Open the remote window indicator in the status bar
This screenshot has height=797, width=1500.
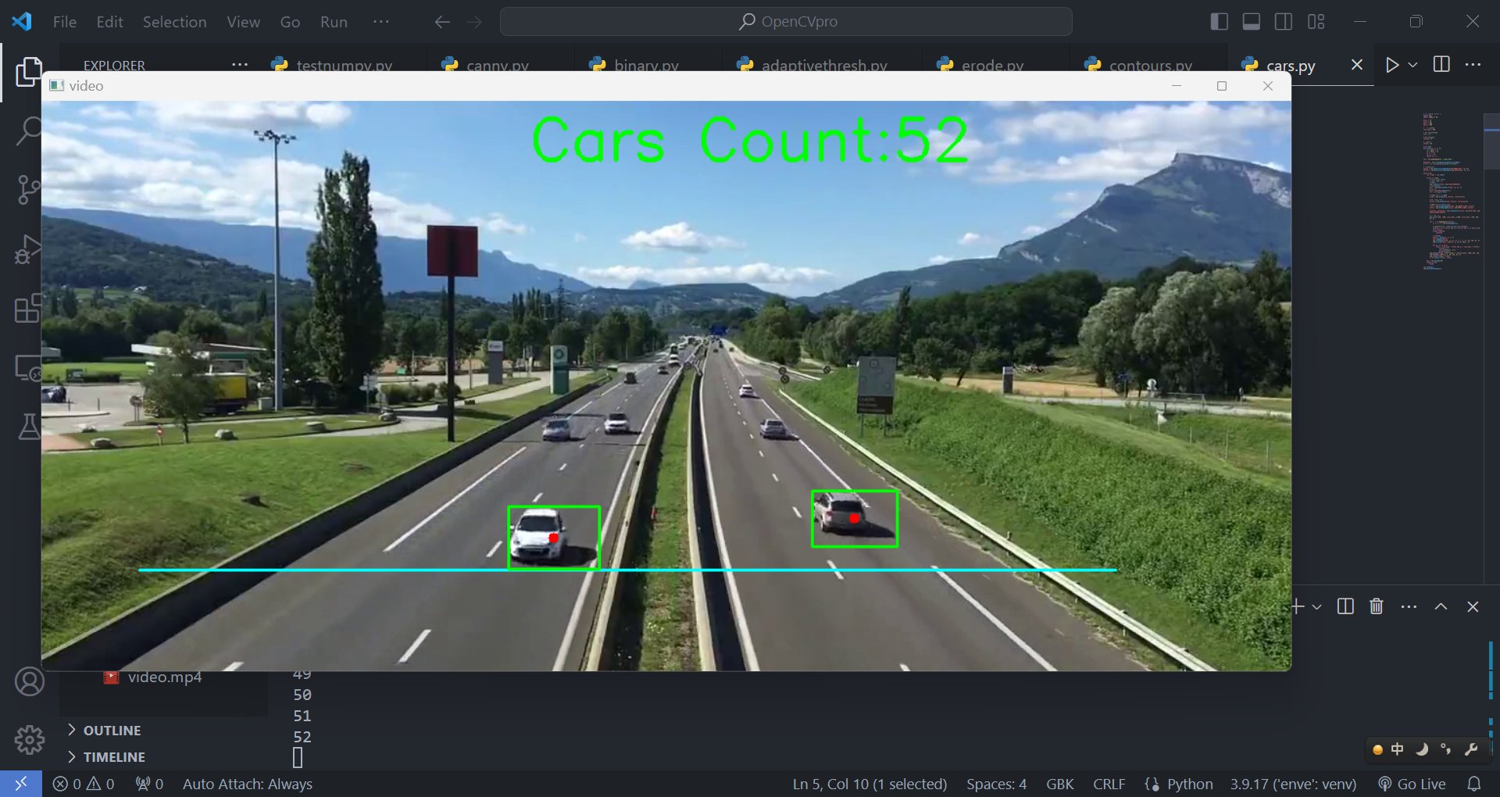[x=21, y=784]
